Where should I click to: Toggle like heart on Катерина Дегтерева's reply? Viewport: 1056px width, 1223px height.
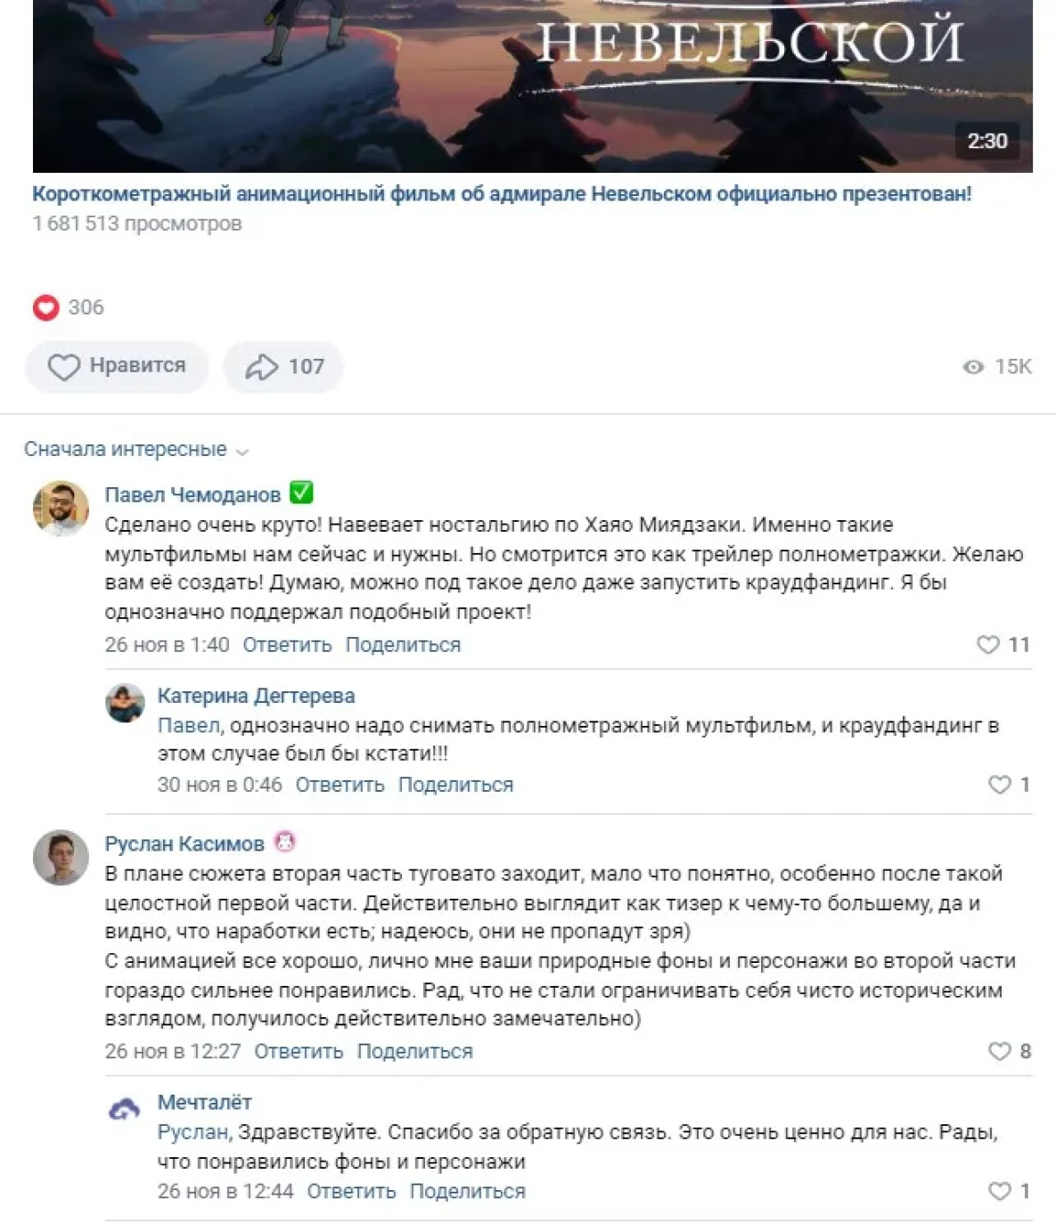pyautogui.click(x=999, y=785)
